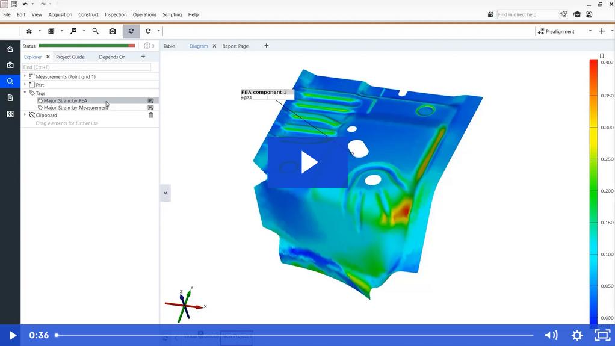Viewport: 615px width, 346px height.
Task: Open the Home workspace in left sidebar
Action: (10, 49)
